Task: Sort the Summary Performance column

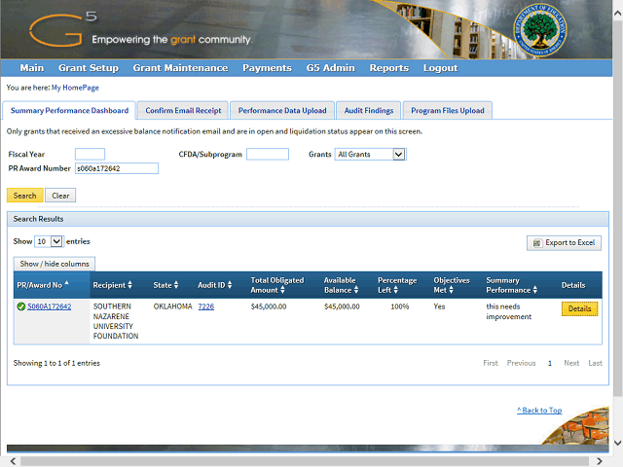Action: (535, 290)
